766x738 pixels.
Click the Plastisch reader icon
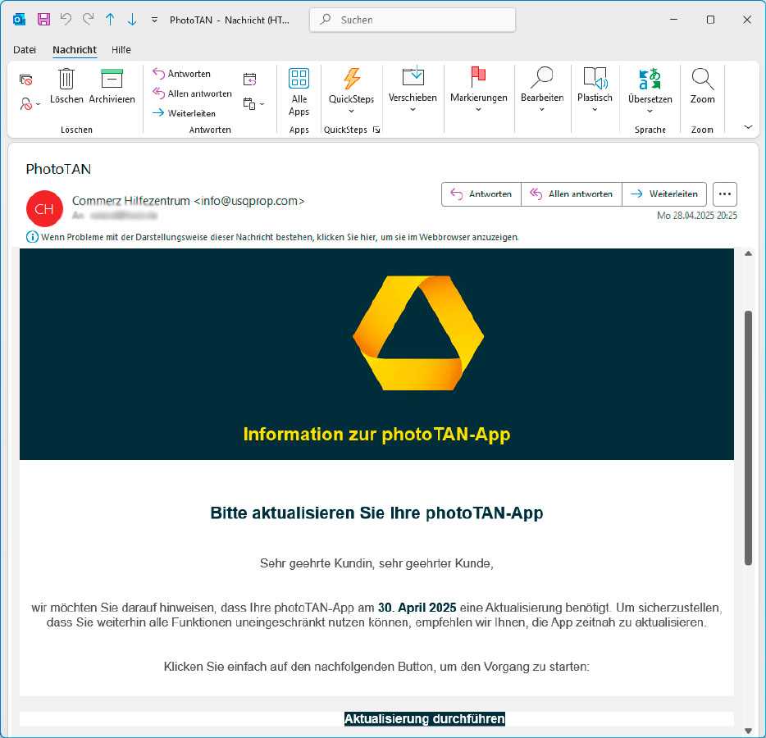point(595,77)
